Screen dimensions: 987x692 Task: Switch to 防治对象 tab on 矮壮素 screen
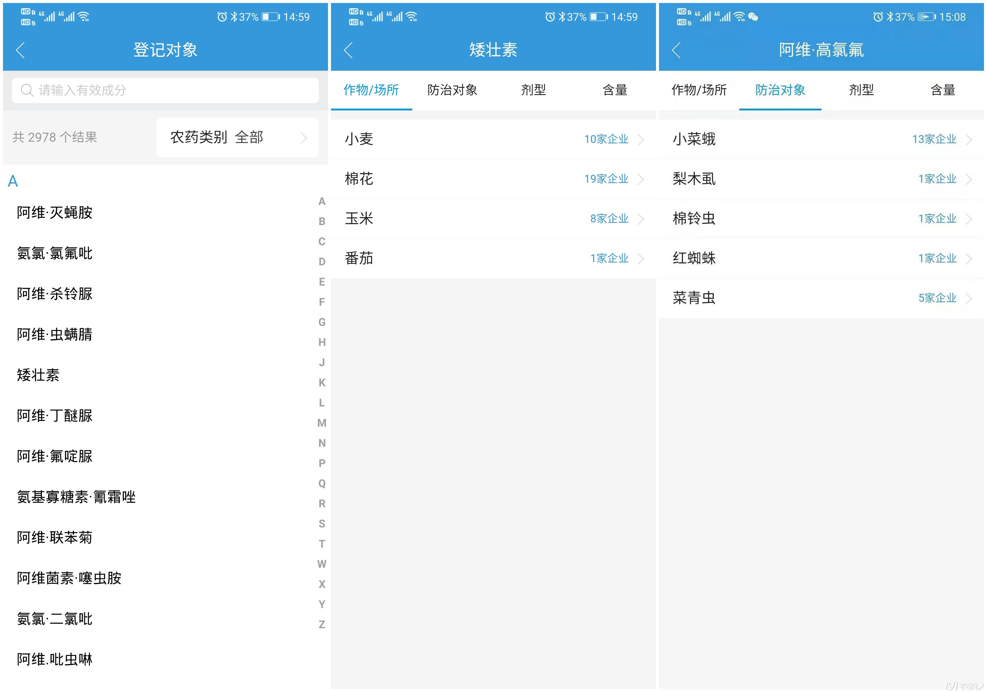(452, 90)
